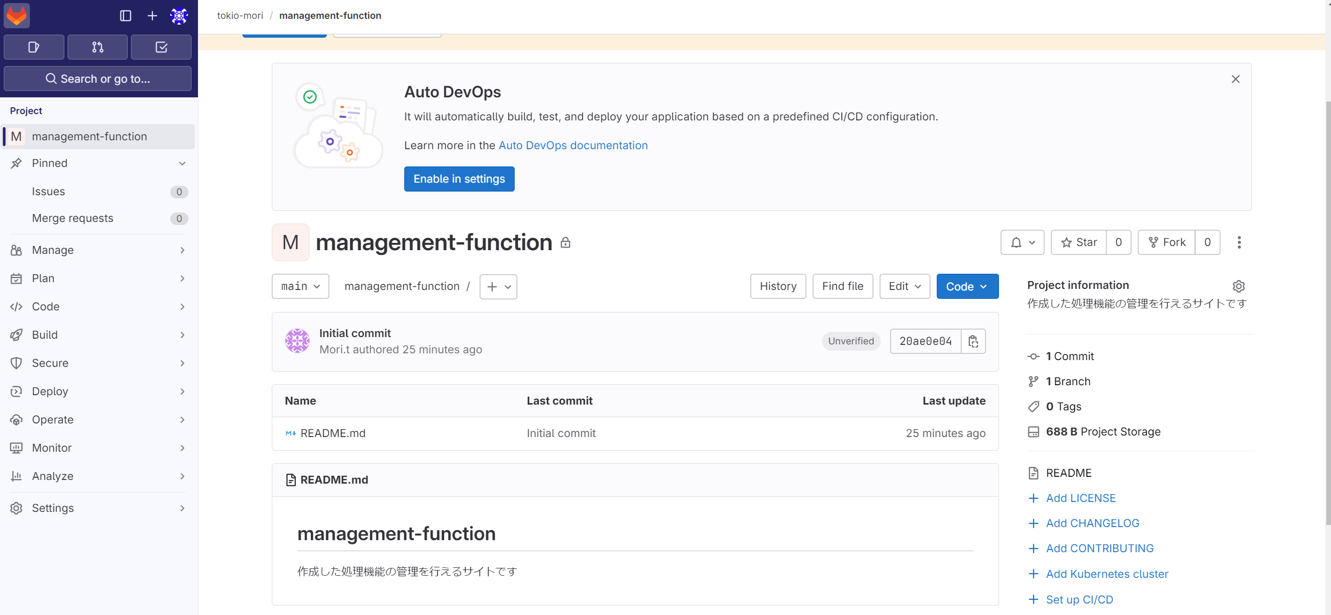1331x615 pixels.
Task: Open more actions kebab menu near Fork
Action: tap(1239, 242)
